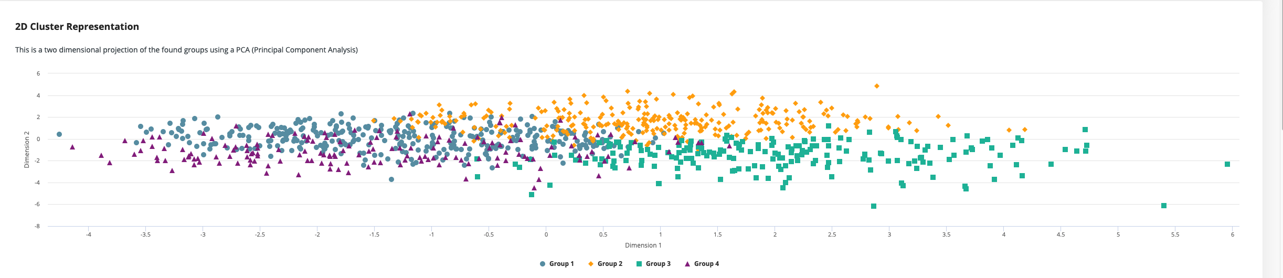Click the Dimension 1 axis title
The width and height of the screenshot is (1283, 278).
(643, 245)
